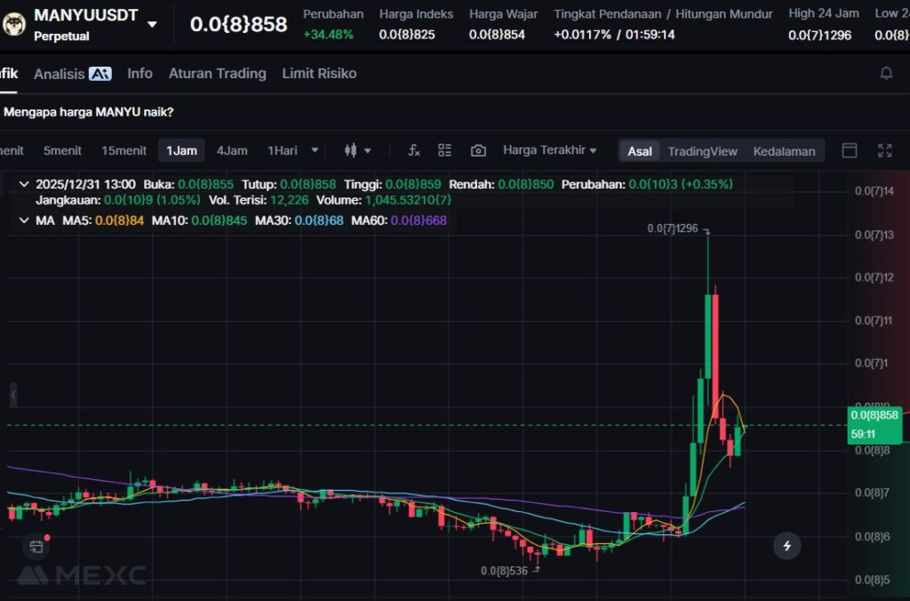Viewport: 910px width, 601px height.
Task: Click the current price label on axis
Action: coord(874,415)
